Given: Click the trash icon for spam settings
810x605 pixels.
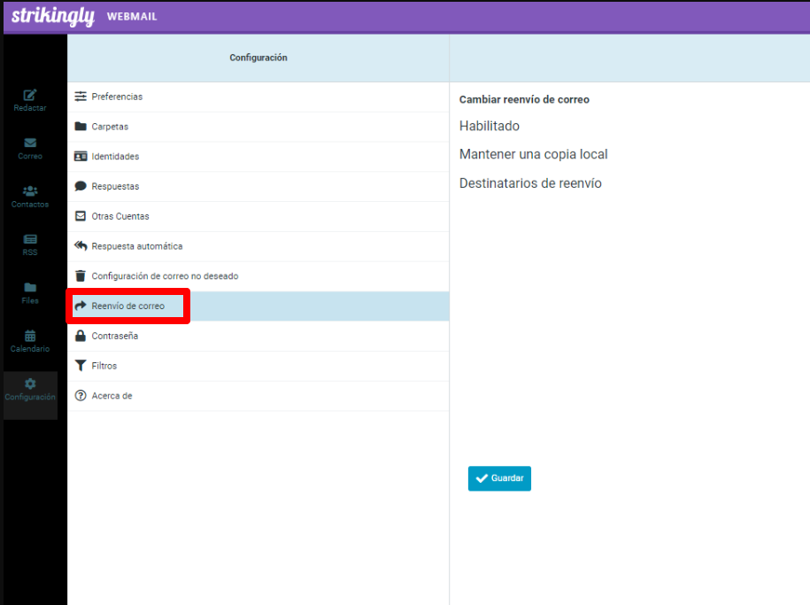Looking at the screenshot, I should (81, 275).
